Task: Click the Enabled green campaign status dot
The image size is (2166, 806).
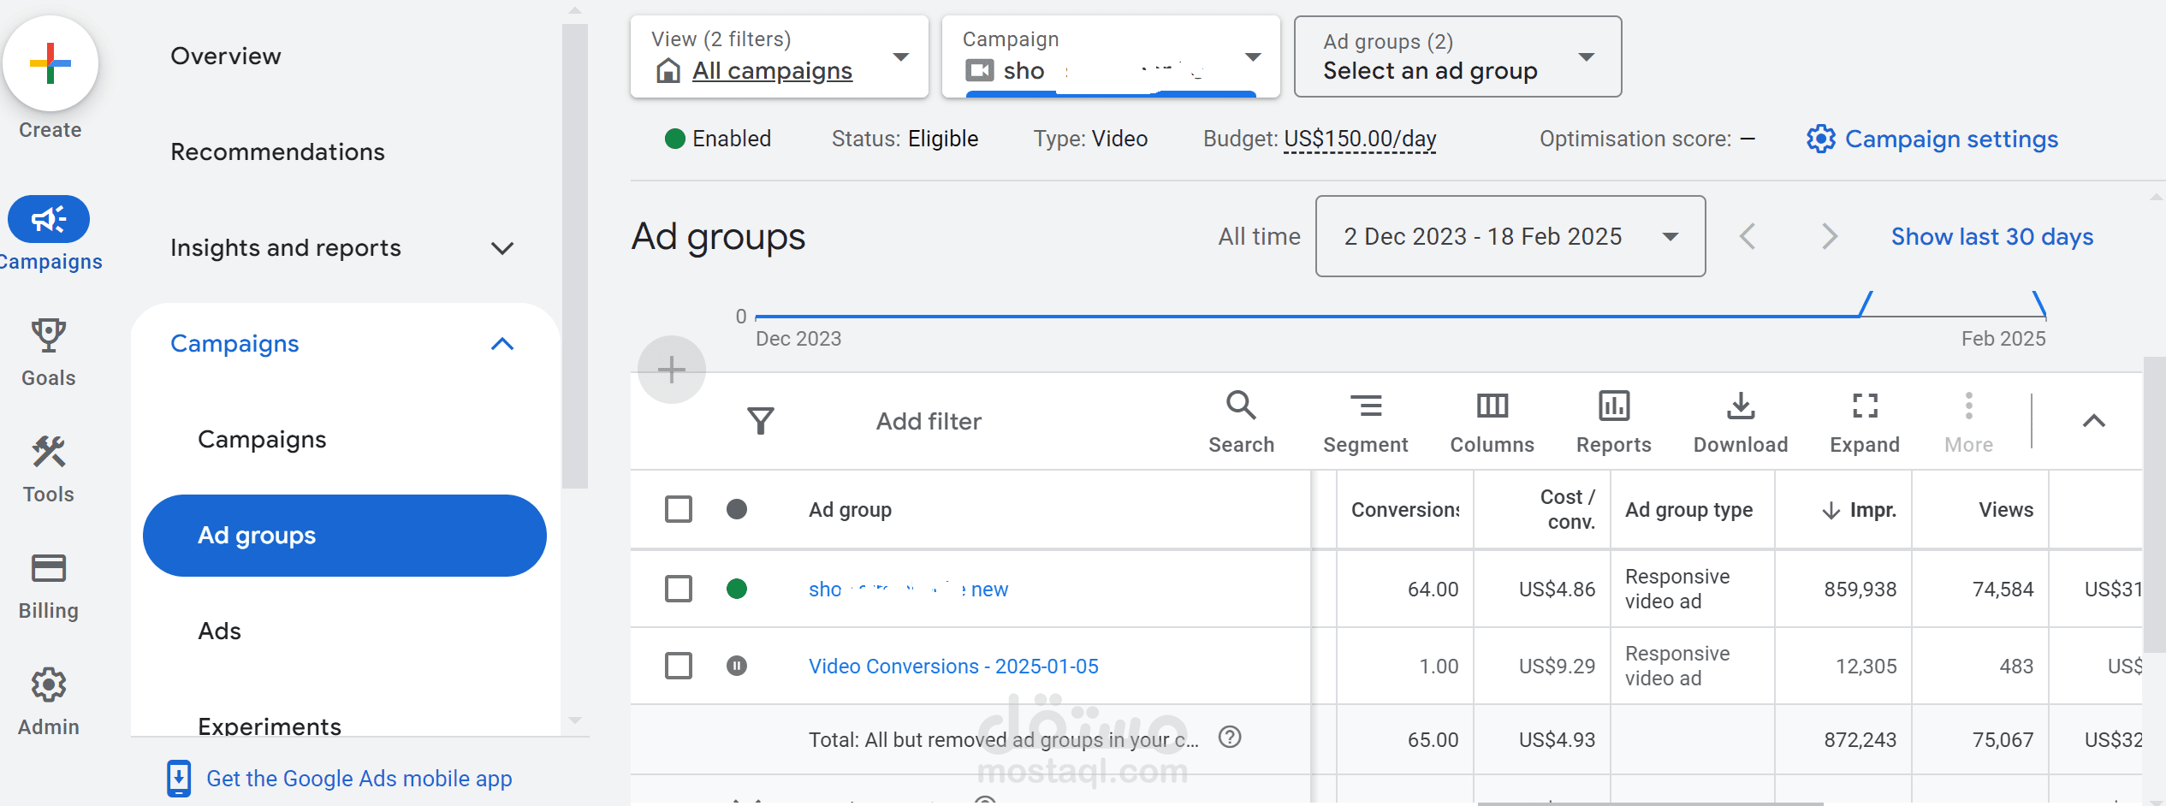Action: (675, 139)
